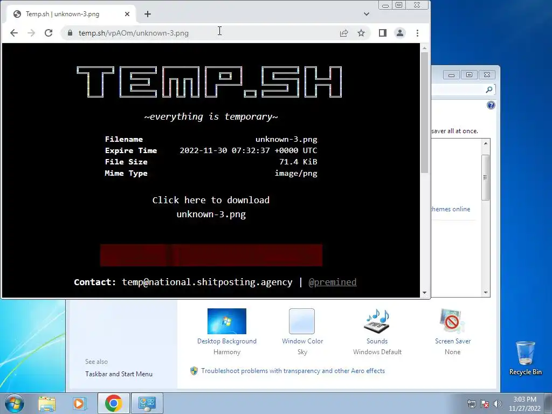Open Chrome three-dot menu
The width and height of the screenshot is (552, 414).
coord(418,33)
